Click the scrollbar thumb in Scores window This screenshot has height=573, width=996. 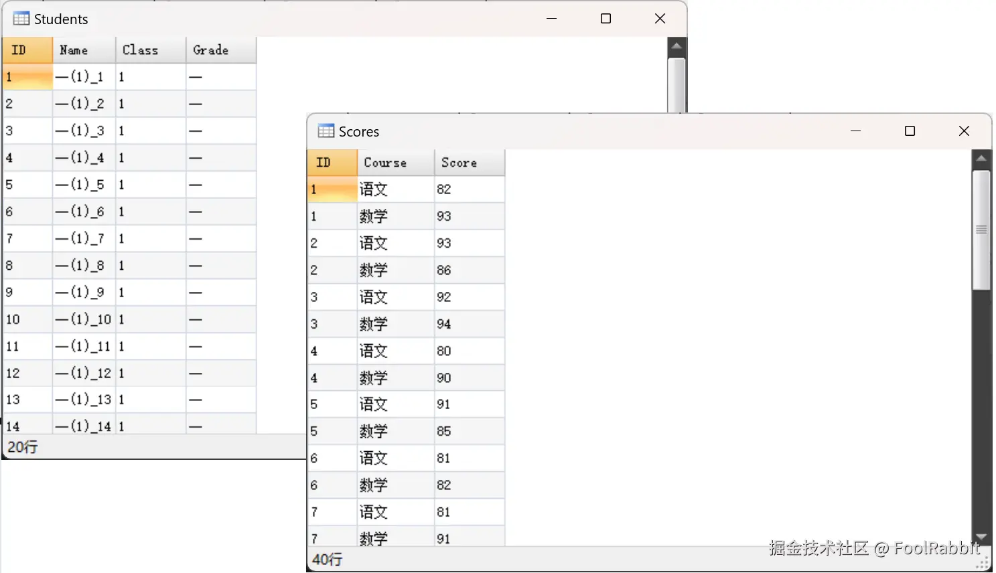pos(981,230)
